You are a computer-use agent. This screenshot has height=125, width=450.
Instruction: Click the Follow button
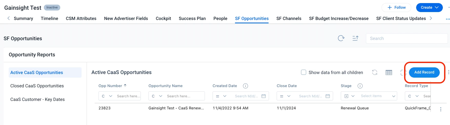pyautogui.click(x=396, y=7)
